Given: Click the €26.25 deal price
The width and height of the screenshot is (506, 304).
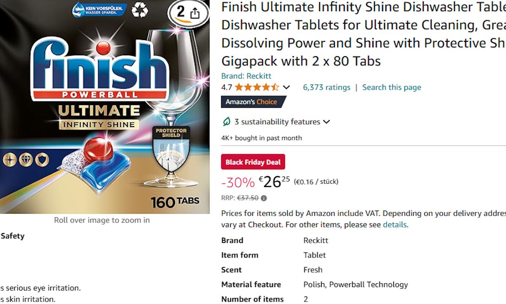Looking at the screenshot, I should 275,182.
